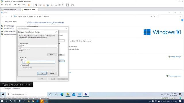Click the Change product key link
184x103 pixels.
click(x=175, y=76)
